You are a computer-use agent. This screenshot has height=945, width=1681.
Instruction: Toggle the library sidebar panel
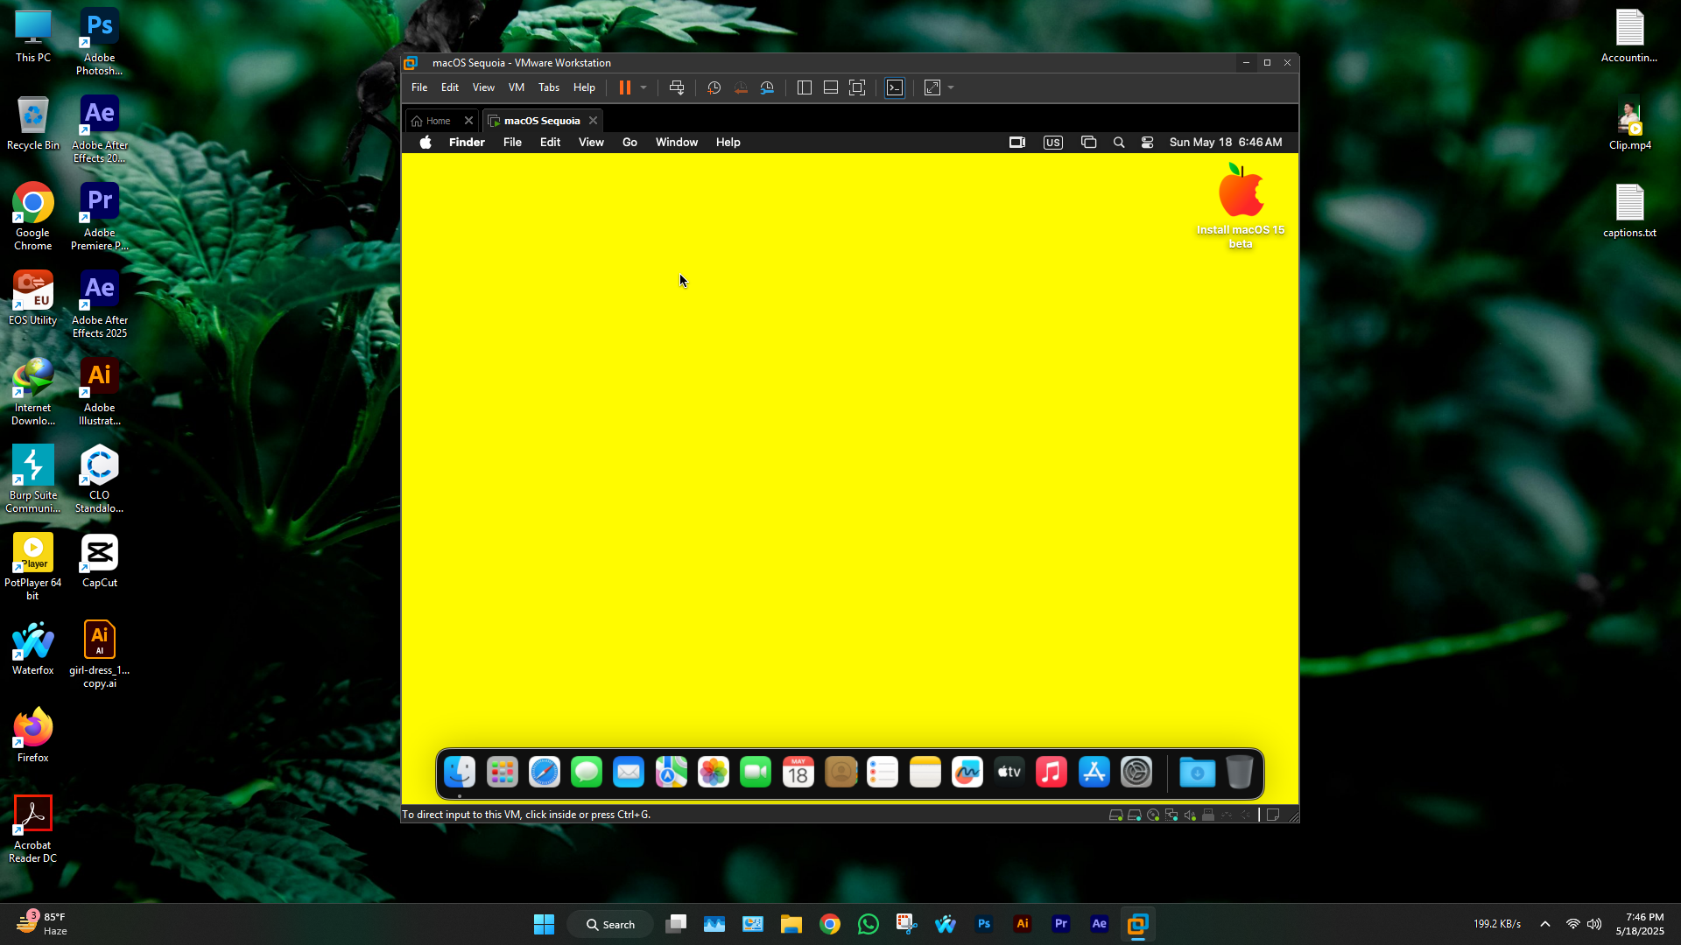[805, 87]
